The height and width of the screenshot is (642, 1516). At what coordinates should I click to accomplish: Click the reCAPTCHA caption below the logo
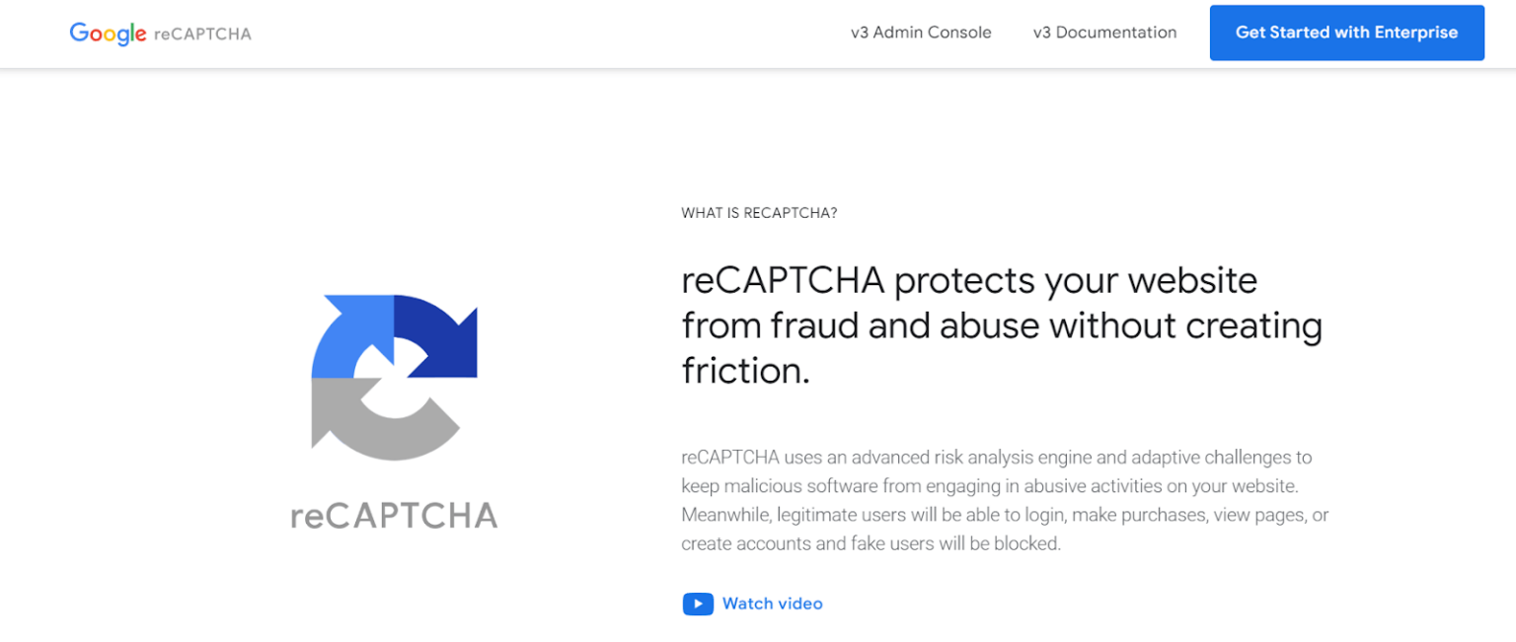(395, 515)
